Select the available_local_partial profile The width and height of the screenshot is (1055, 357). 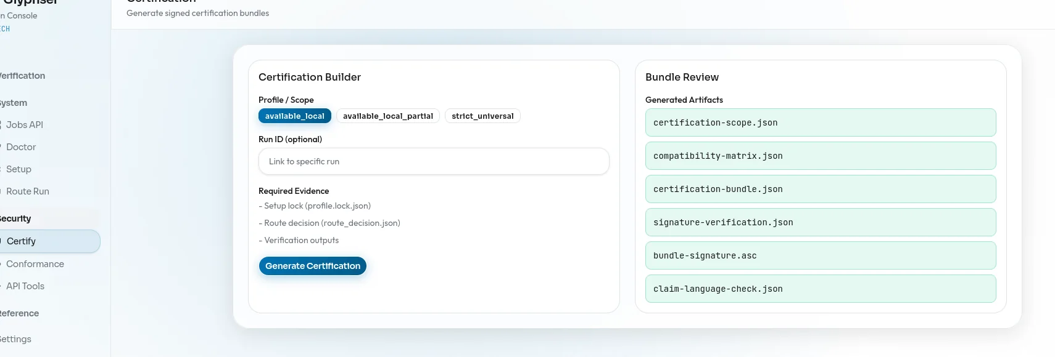click(387, 116)
